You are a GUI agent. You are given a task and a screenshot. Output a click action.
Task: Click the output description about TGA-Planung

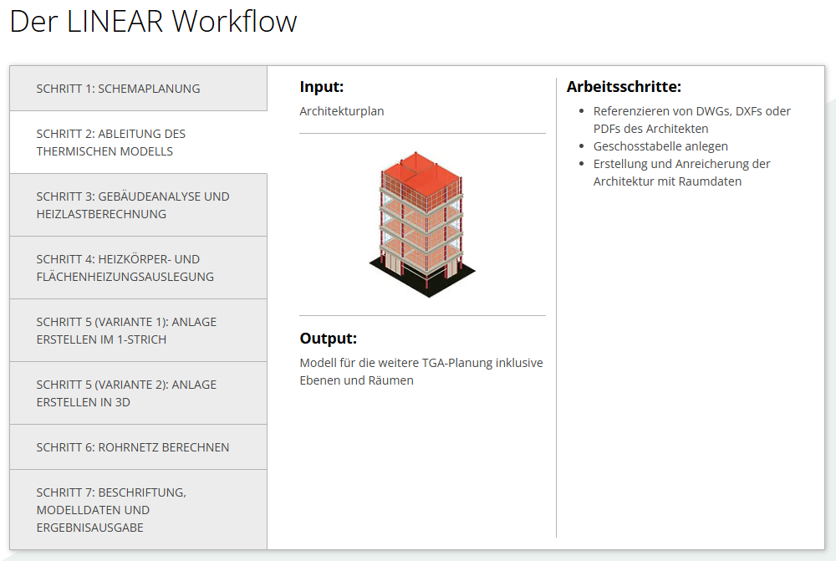pos(421,371)
